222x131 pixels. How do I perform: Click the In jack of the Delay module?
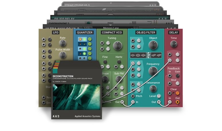(x=170, y=102)
